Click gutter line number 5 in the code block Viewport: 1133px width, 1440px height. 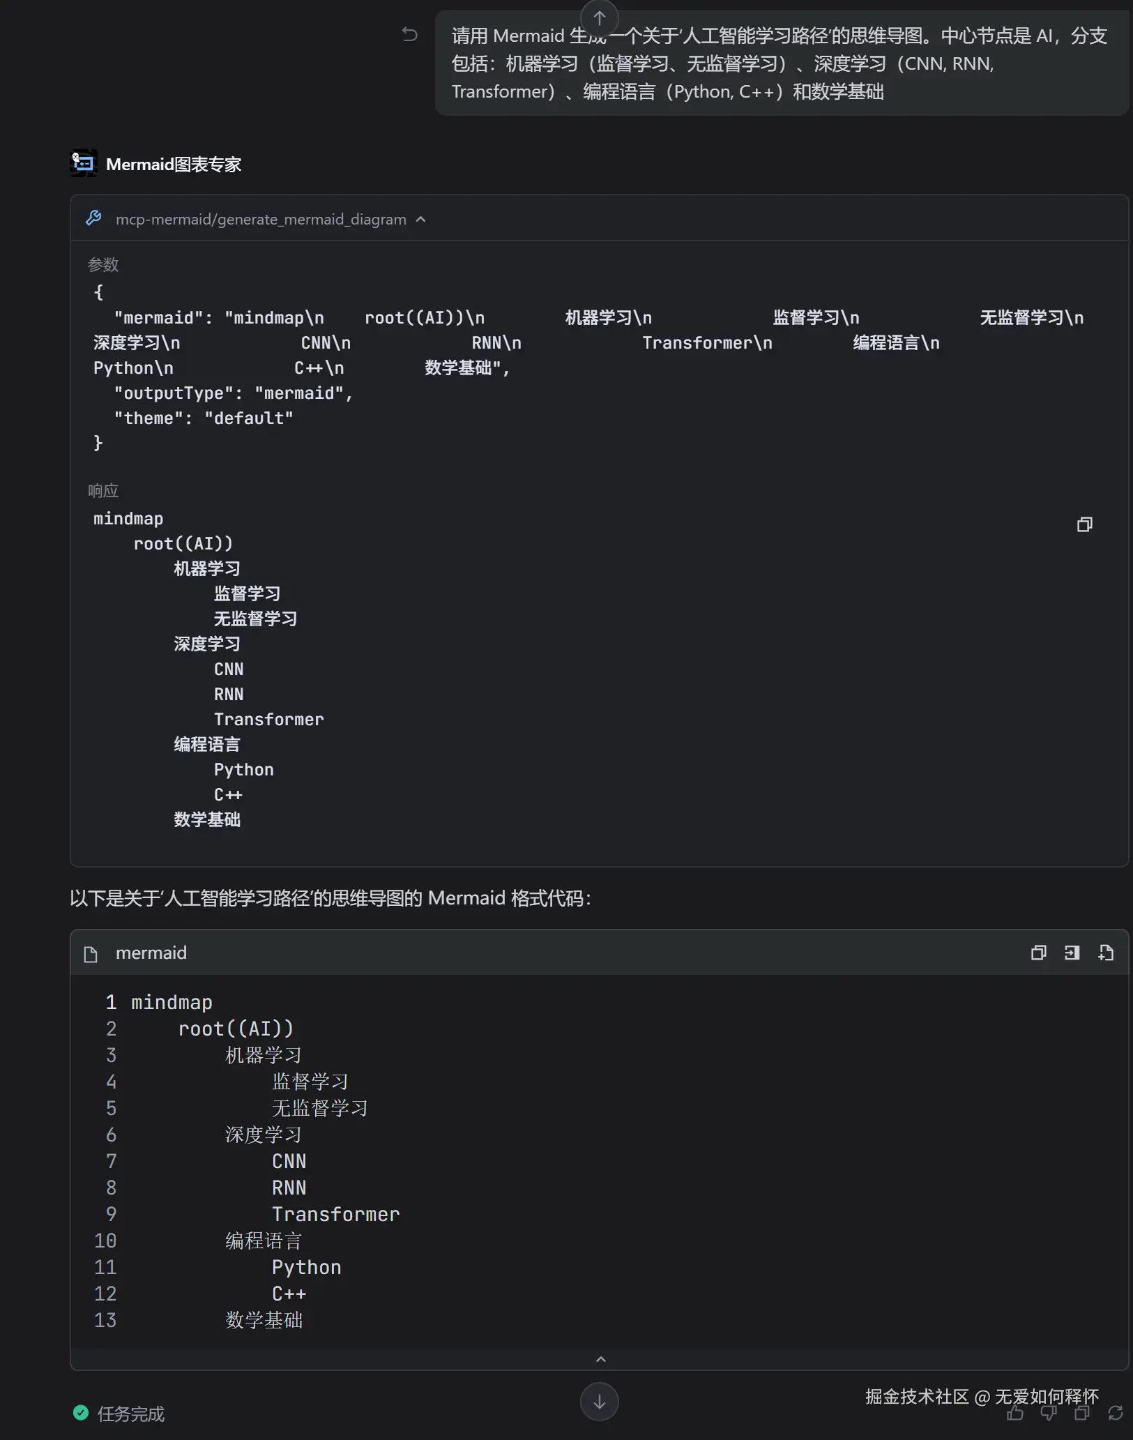point(111,1109)
